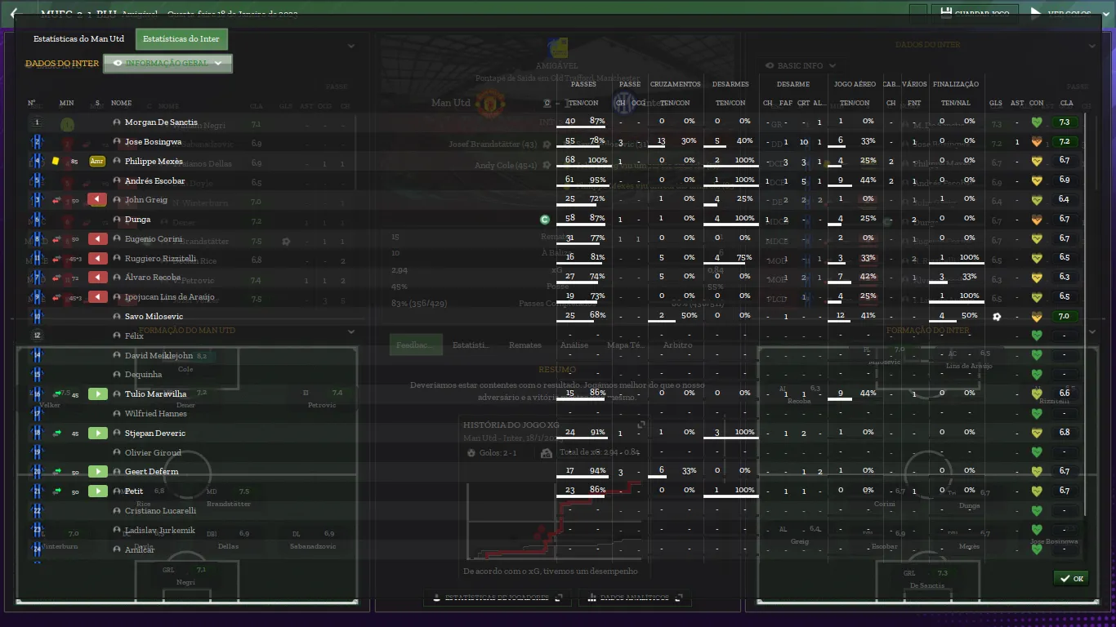
Task: Click Savo Milosevic's goal ball icon
Action: (x=996, y=317)
